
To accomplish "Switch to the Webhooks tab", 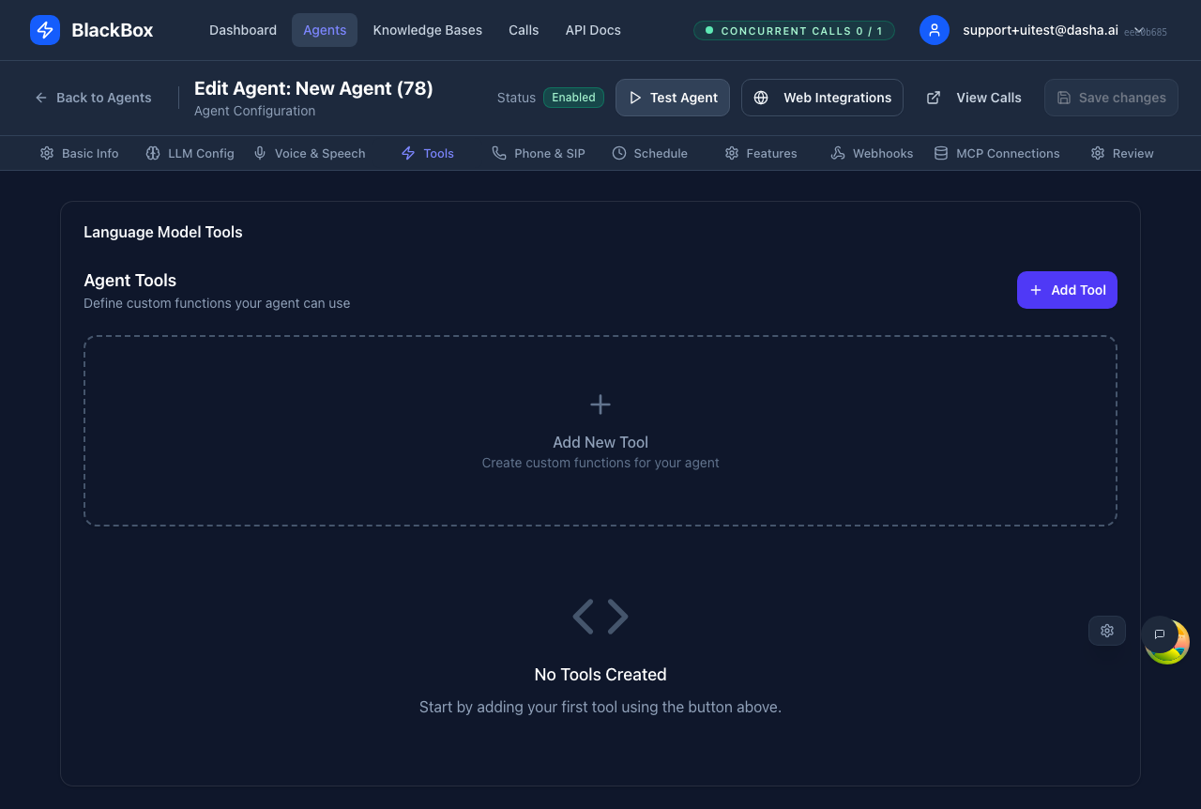I will [872, 153].
